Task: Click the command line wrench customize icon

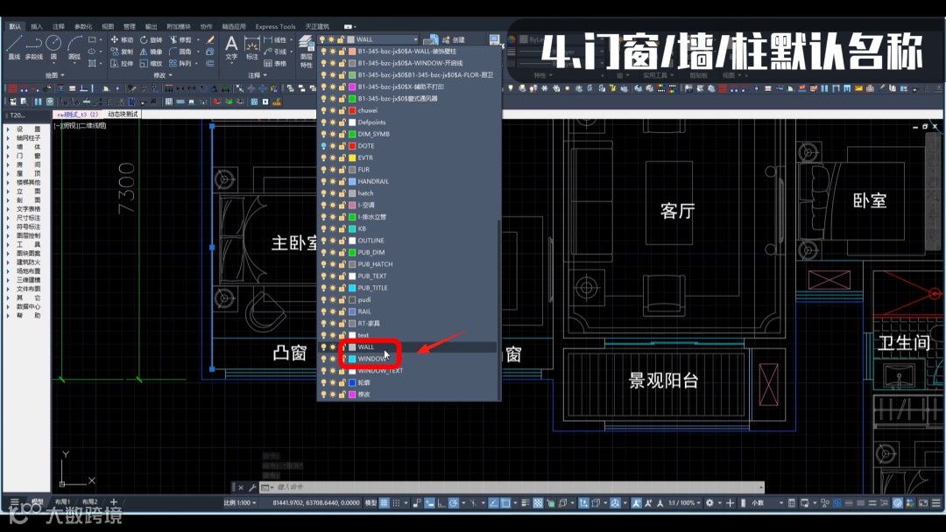Action: coord(252,487)
